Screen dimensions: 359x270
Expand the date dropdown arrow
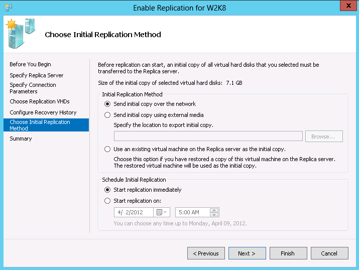[165, 212]
